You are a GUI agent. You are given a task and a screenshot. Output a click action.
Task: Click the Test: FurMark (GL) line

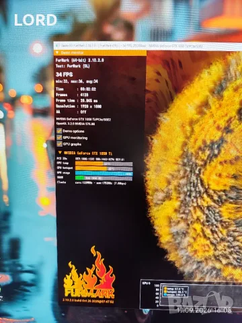(73, 66)
